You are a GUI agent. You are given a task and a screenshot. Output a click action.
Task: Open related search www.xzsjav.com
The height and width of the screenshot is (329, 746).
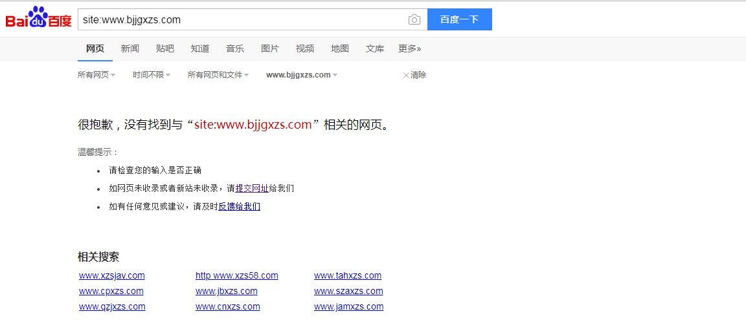tap(112, 276)
